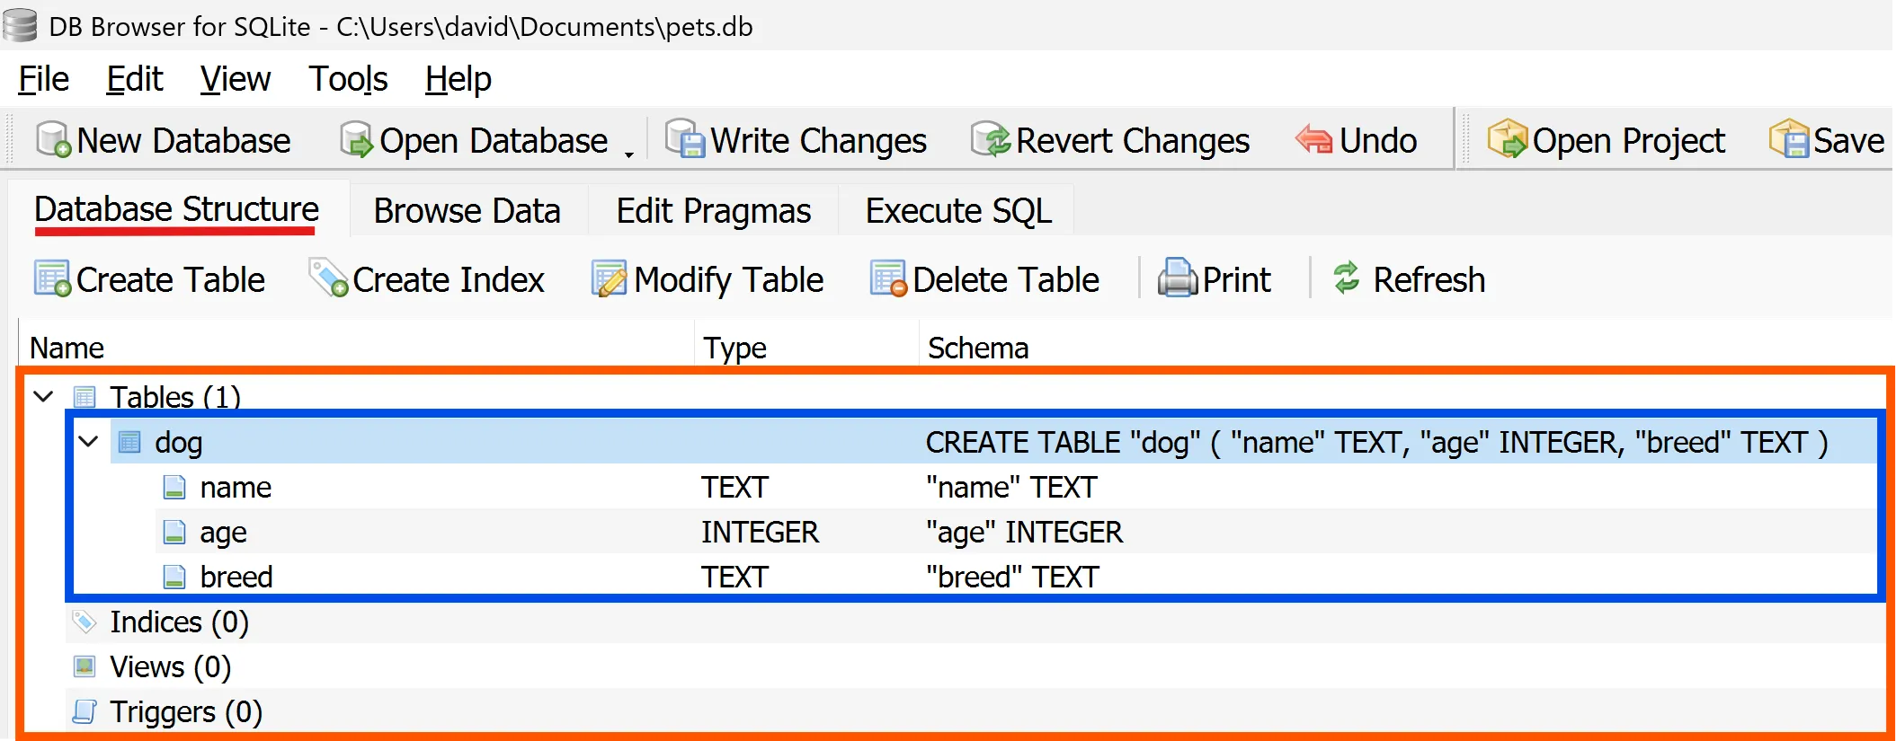Collapse the dog table chevron
The height and width of the screenshot is (741, 1896).
click(x=88, y=441)
